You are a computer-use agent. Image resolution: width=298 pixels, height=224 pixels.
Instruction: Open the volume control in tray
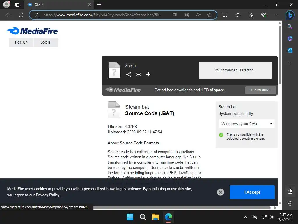click(271, 217)
